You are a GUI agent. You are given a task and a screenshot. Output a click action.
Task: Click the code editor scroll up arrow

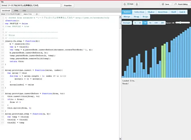(120, 17)
